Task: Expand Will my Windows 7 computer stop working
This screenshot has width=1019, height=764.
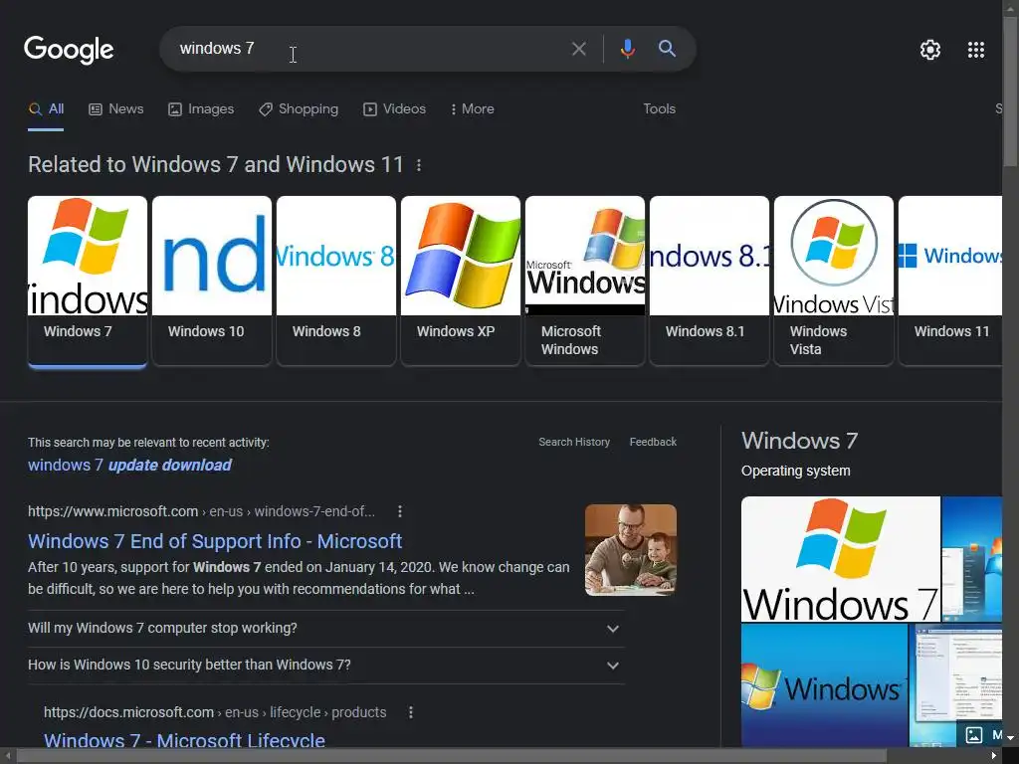Action: pos(325,629)
